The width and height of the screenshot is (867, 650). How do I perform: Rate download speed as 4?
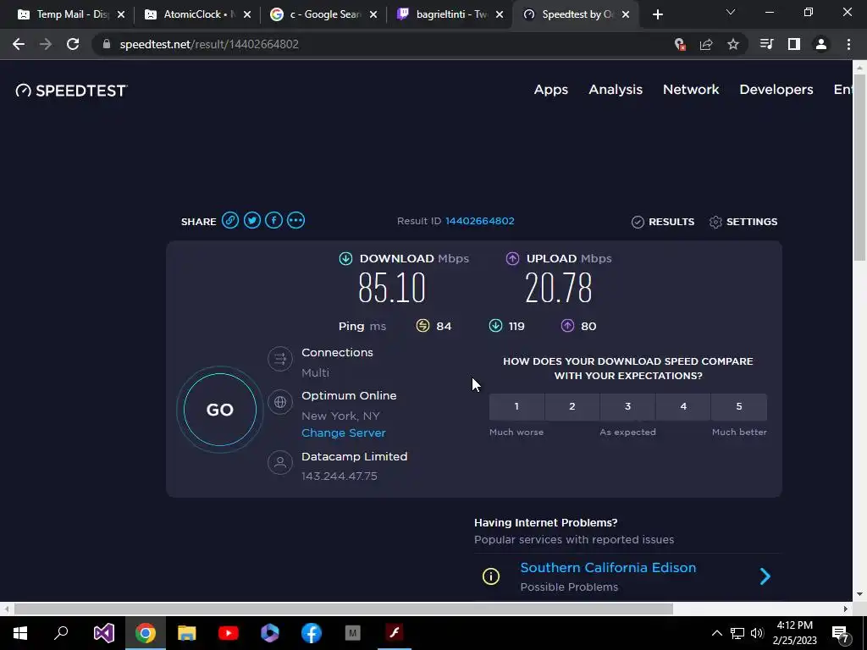pos(683,407)
